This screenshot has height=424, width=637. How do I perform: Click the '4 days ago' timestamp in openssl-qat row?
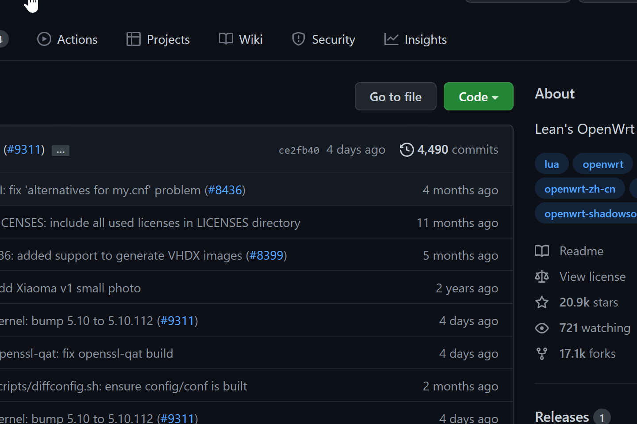pos(469,353)
